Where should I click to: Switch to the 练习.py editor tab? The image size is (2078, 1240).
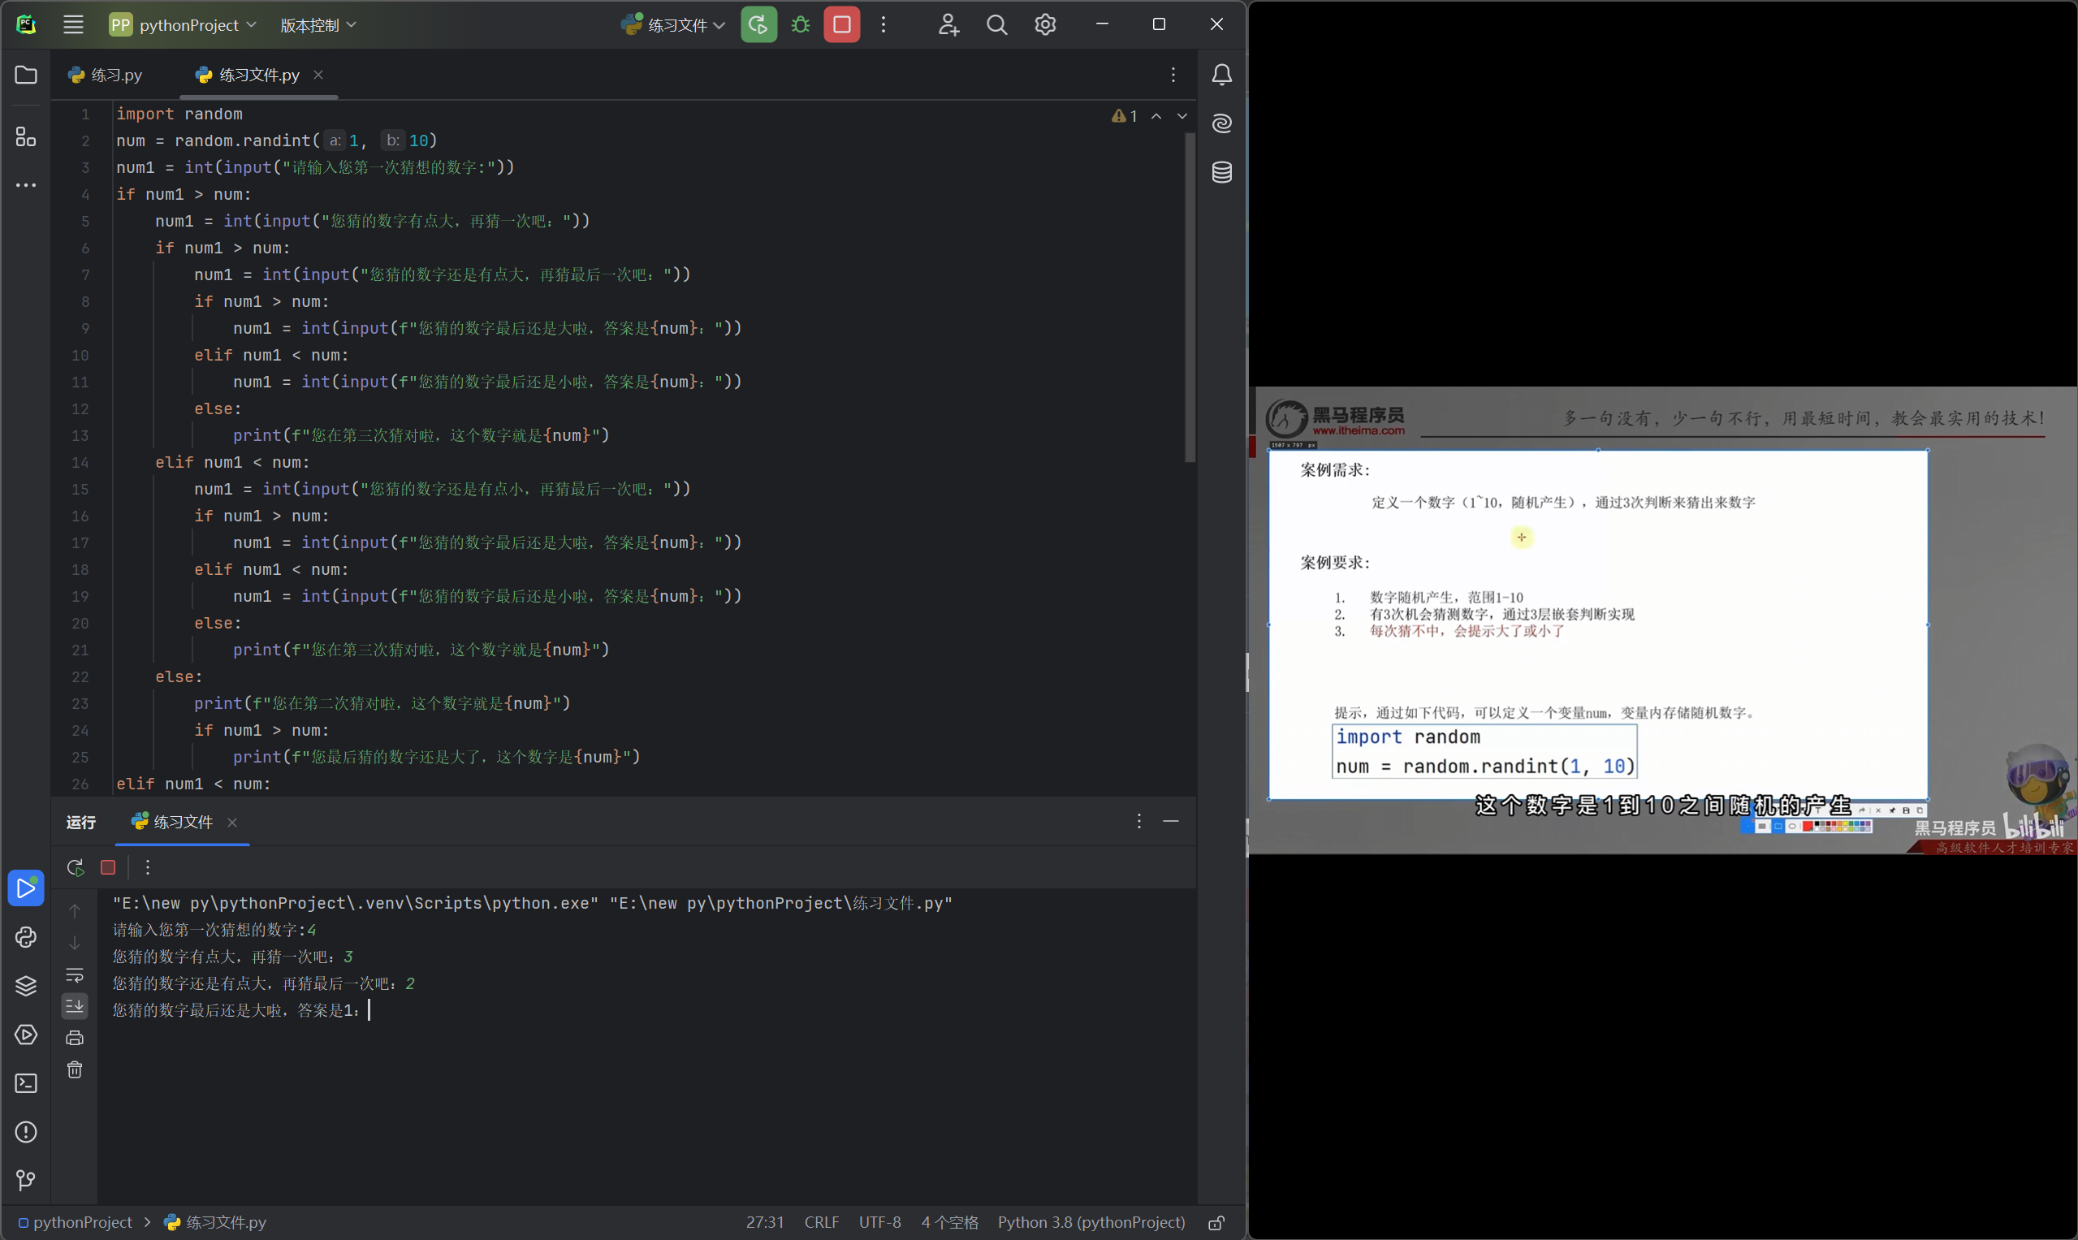(x=106, y=76)
